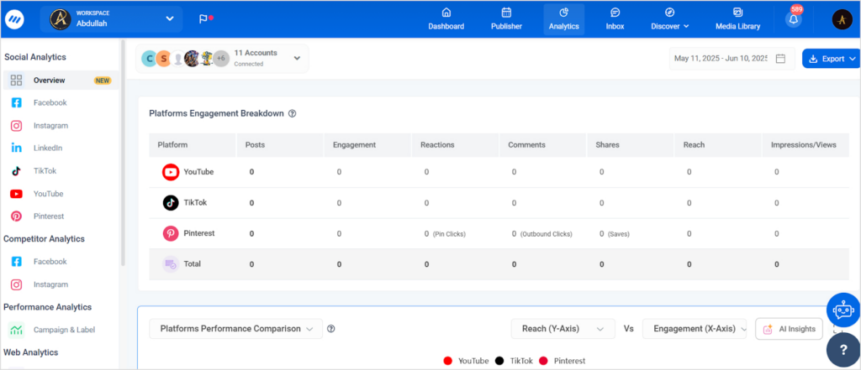861x370 pixels.
Task: Select the Analytics tab
Action: (x=564, y=19)
